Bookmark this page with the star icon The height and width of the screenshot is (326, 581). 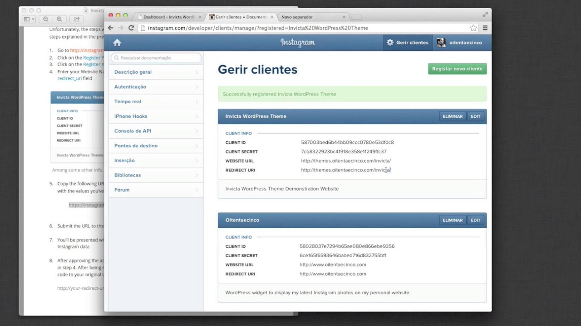473,28
